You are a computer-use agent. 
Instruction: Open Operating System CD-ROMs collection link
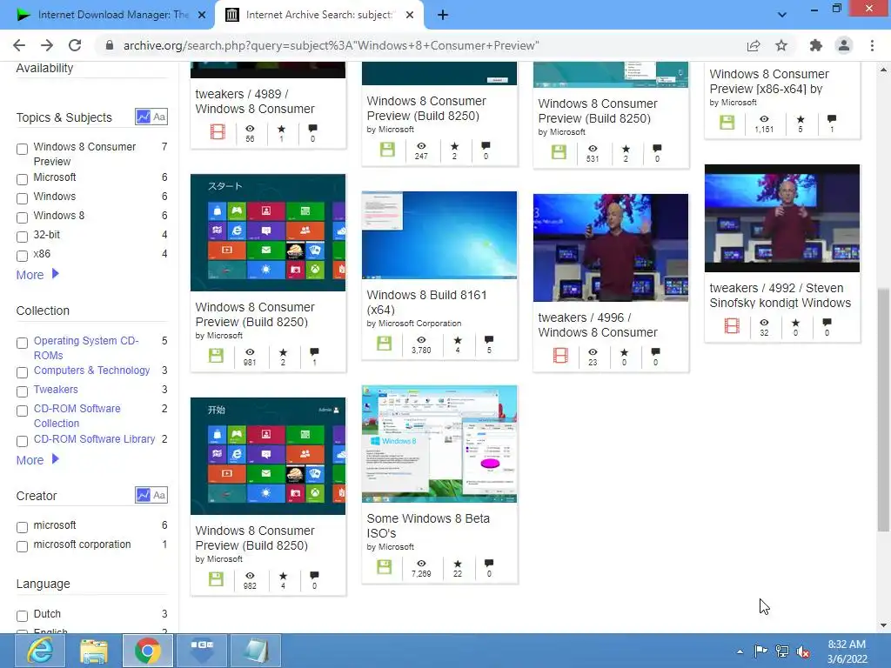click(x=86, y=348)
